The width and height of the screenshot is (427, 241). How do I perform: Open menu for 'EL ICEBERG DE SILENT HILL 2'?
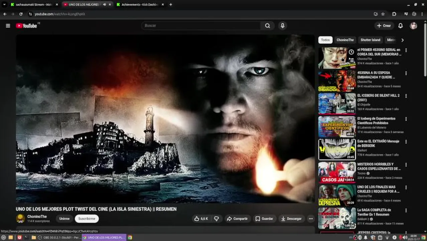(406, 96)
